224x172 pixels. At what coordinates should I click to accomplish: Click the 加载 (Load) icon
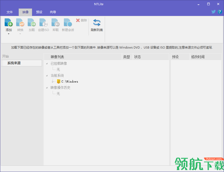click(x=32, y=22)
